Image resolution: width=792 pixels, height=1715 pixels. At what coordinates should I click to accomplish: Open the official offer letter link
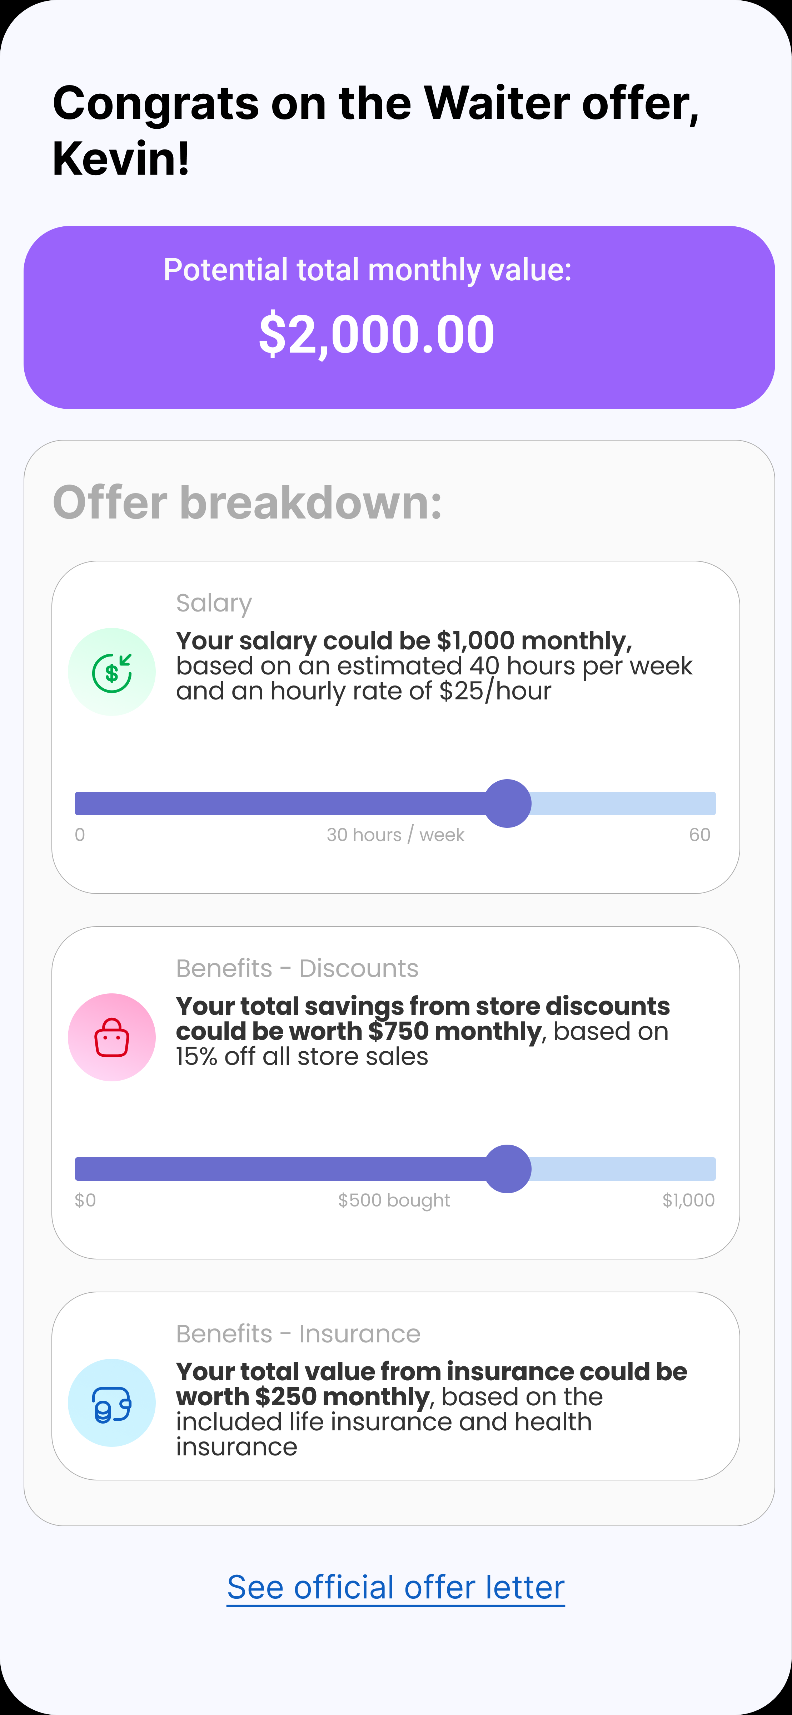point(396,1587)
